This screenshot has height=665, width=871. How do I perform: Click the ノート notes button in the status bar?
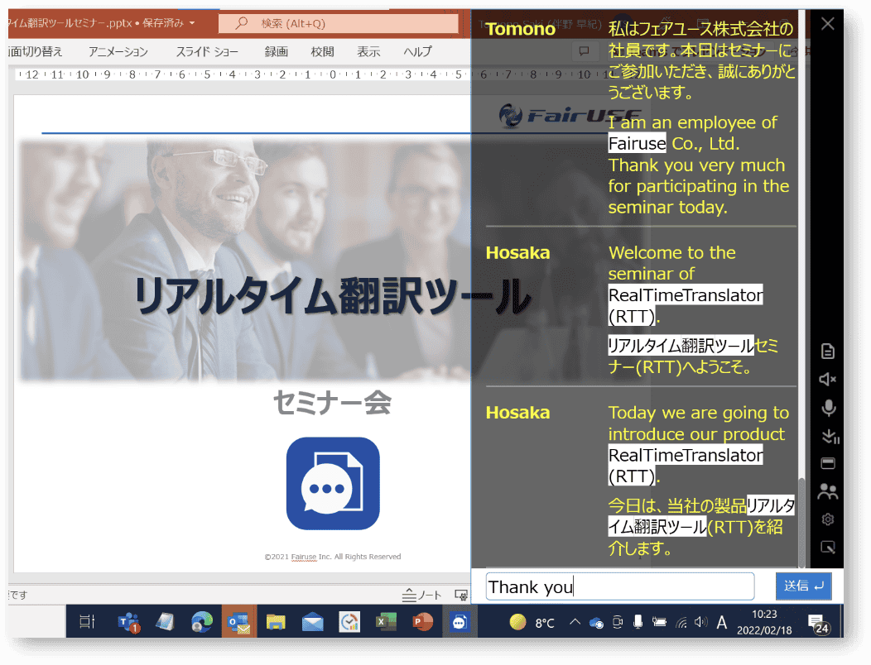422,595
